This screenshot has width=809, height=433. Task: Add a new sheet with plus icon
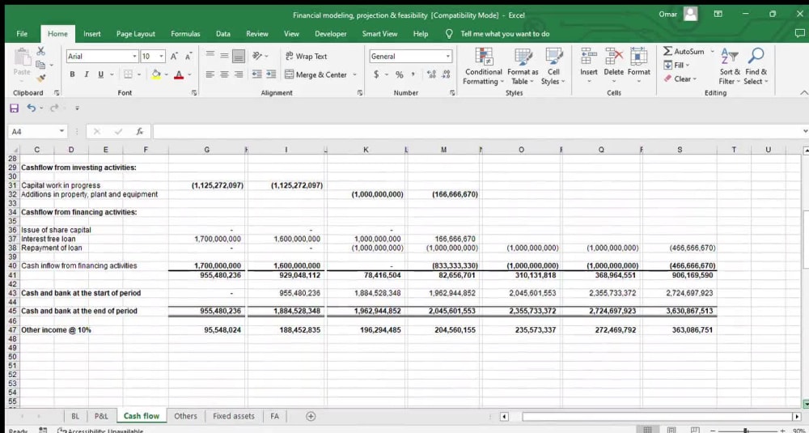(311, 416)
